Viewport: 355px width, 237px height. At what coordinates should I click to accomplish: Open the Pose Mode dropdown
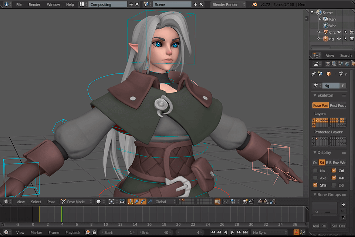(x=75, y=201)
